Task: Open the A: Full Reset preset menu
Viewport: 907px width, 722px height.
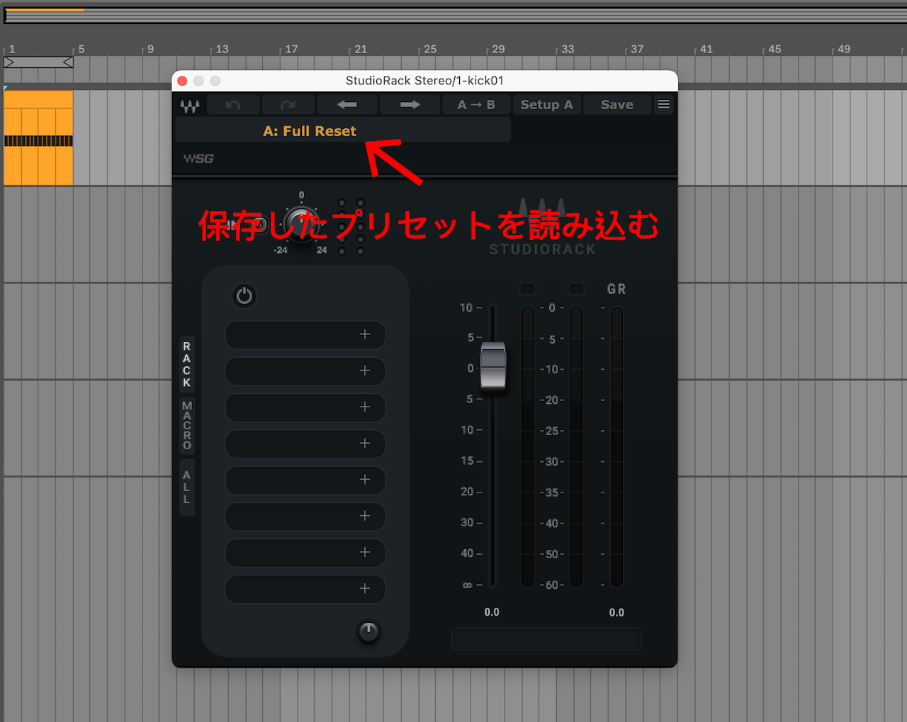Action: tap(342, 130)
